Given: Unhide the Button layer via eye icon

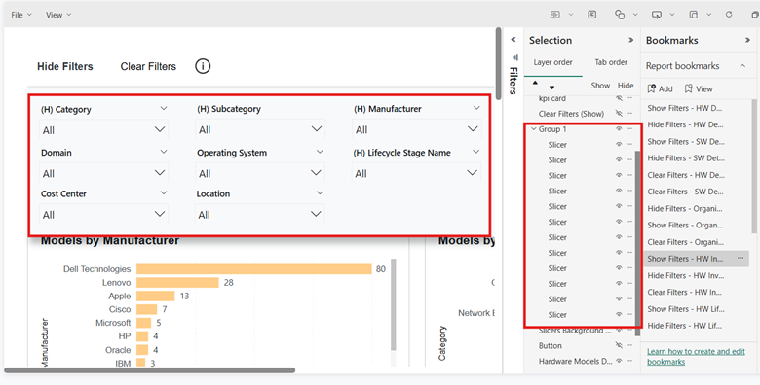Looking at the screenshot, I should (619, 345).
